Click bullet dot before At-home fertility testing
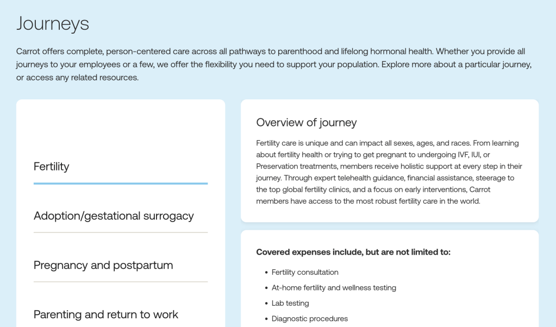The image size is (556, 327). tap(266, 288)
